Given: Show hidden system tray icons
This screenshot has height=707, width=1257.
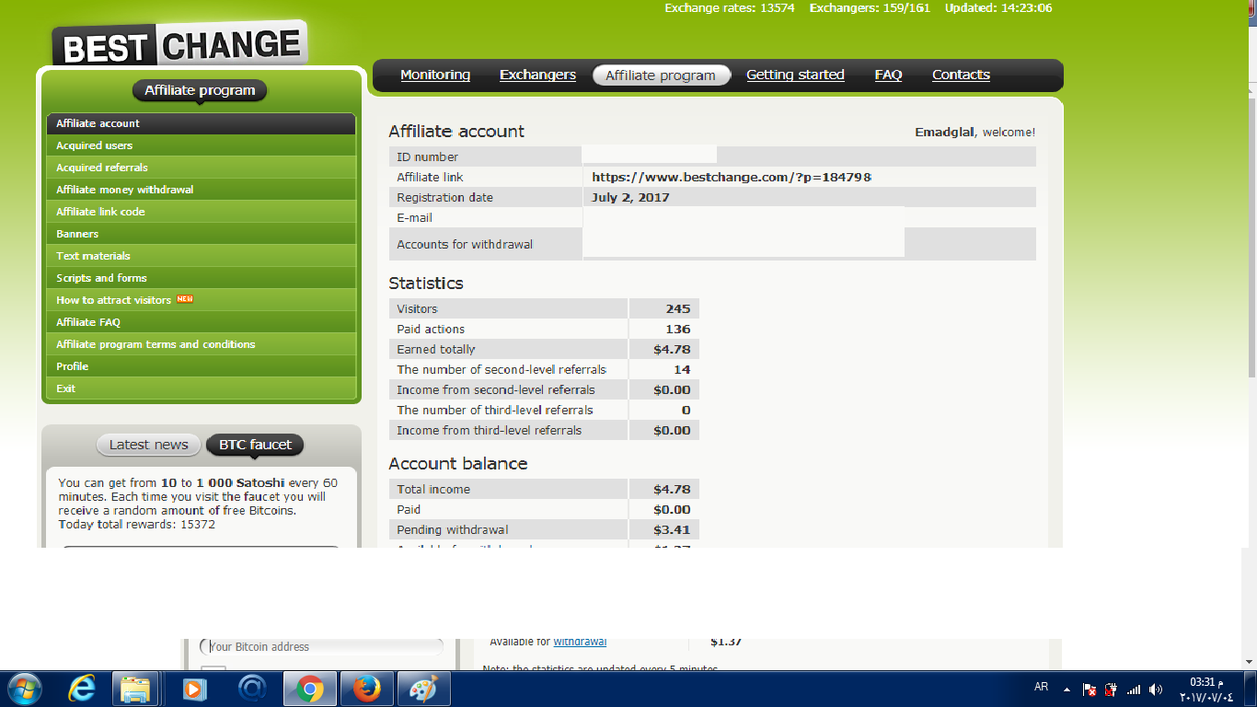Looking at the screenshot, I should click(x=1067, y=689).
